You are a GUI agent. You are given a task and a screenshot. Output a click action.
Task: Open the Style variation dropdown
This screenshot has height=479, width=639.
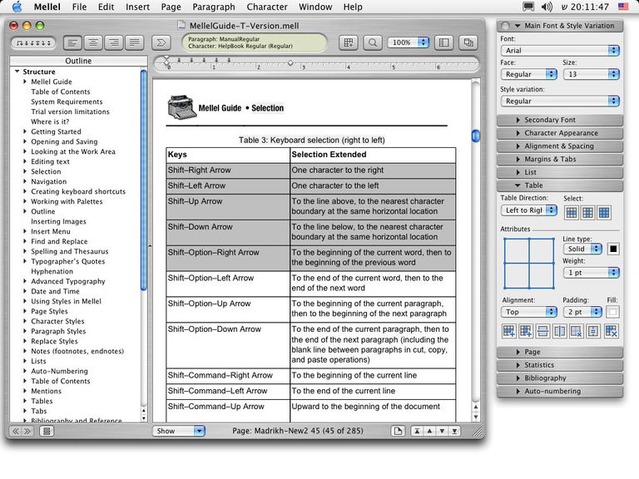560,101
